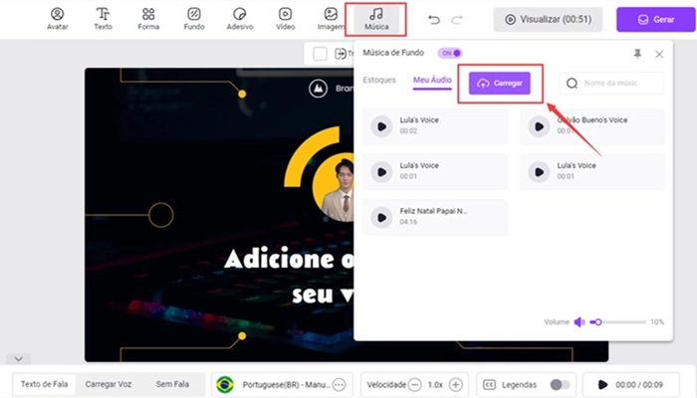This screenshot has width=697, height=398.
Task: Toggle the Legendas subtitles switch
Action: point(560,385)
